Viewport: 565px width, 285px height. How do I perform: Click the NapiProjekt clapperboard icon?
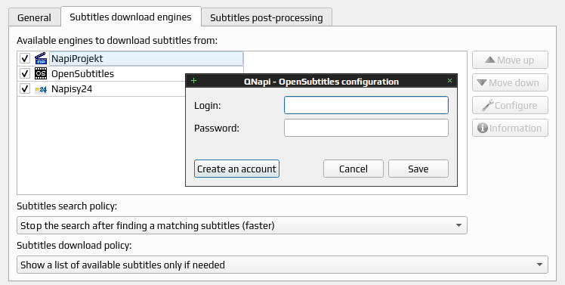pos(41,58)
